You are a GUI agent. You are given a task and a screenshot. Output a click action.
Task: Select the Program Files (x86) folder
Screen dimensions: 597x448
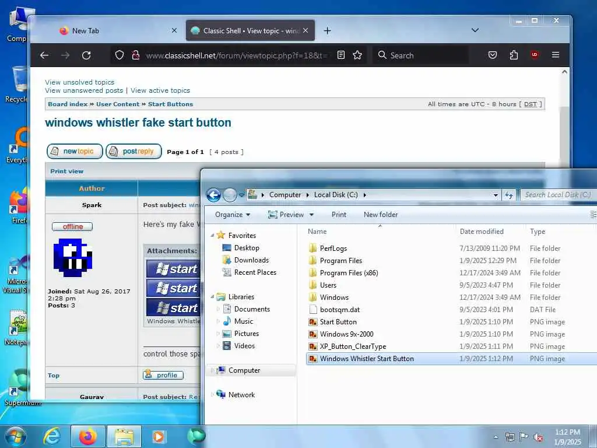pos(349,273)
